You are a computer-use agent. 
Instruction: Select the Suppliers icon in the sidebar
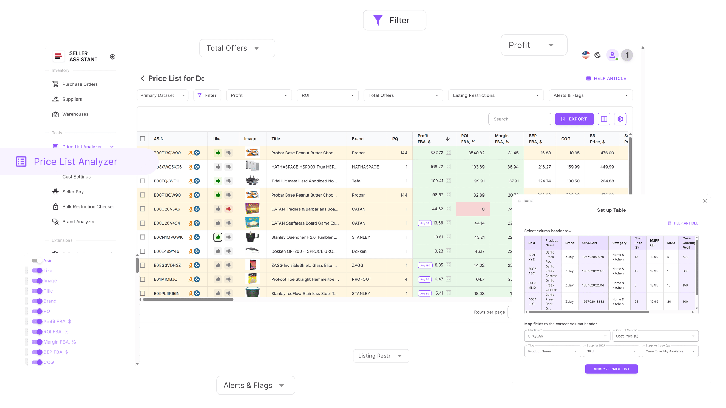[56, 99]
